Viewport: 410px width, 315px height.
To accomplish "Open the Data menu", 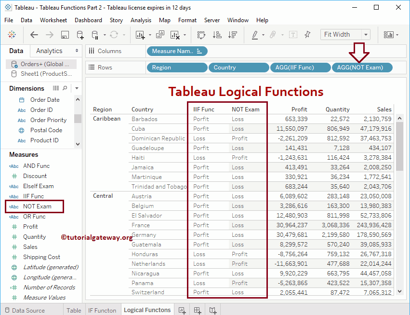I will [x=26, y=20].
